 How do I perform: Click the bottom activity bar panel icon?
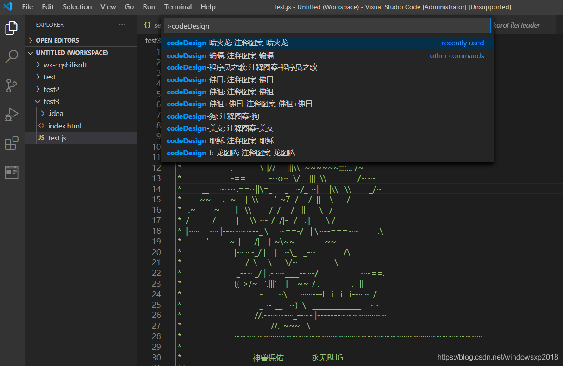[x=11, y=172]
